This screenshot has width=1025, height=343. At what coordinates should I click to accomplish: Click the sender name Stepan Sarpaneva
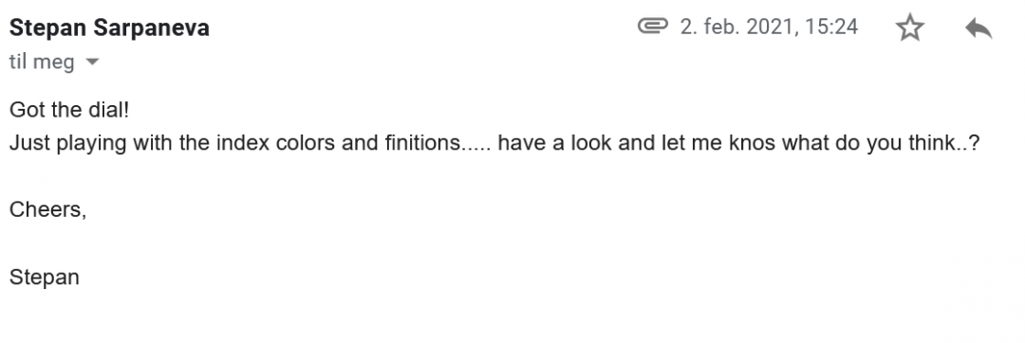point(109,28)
